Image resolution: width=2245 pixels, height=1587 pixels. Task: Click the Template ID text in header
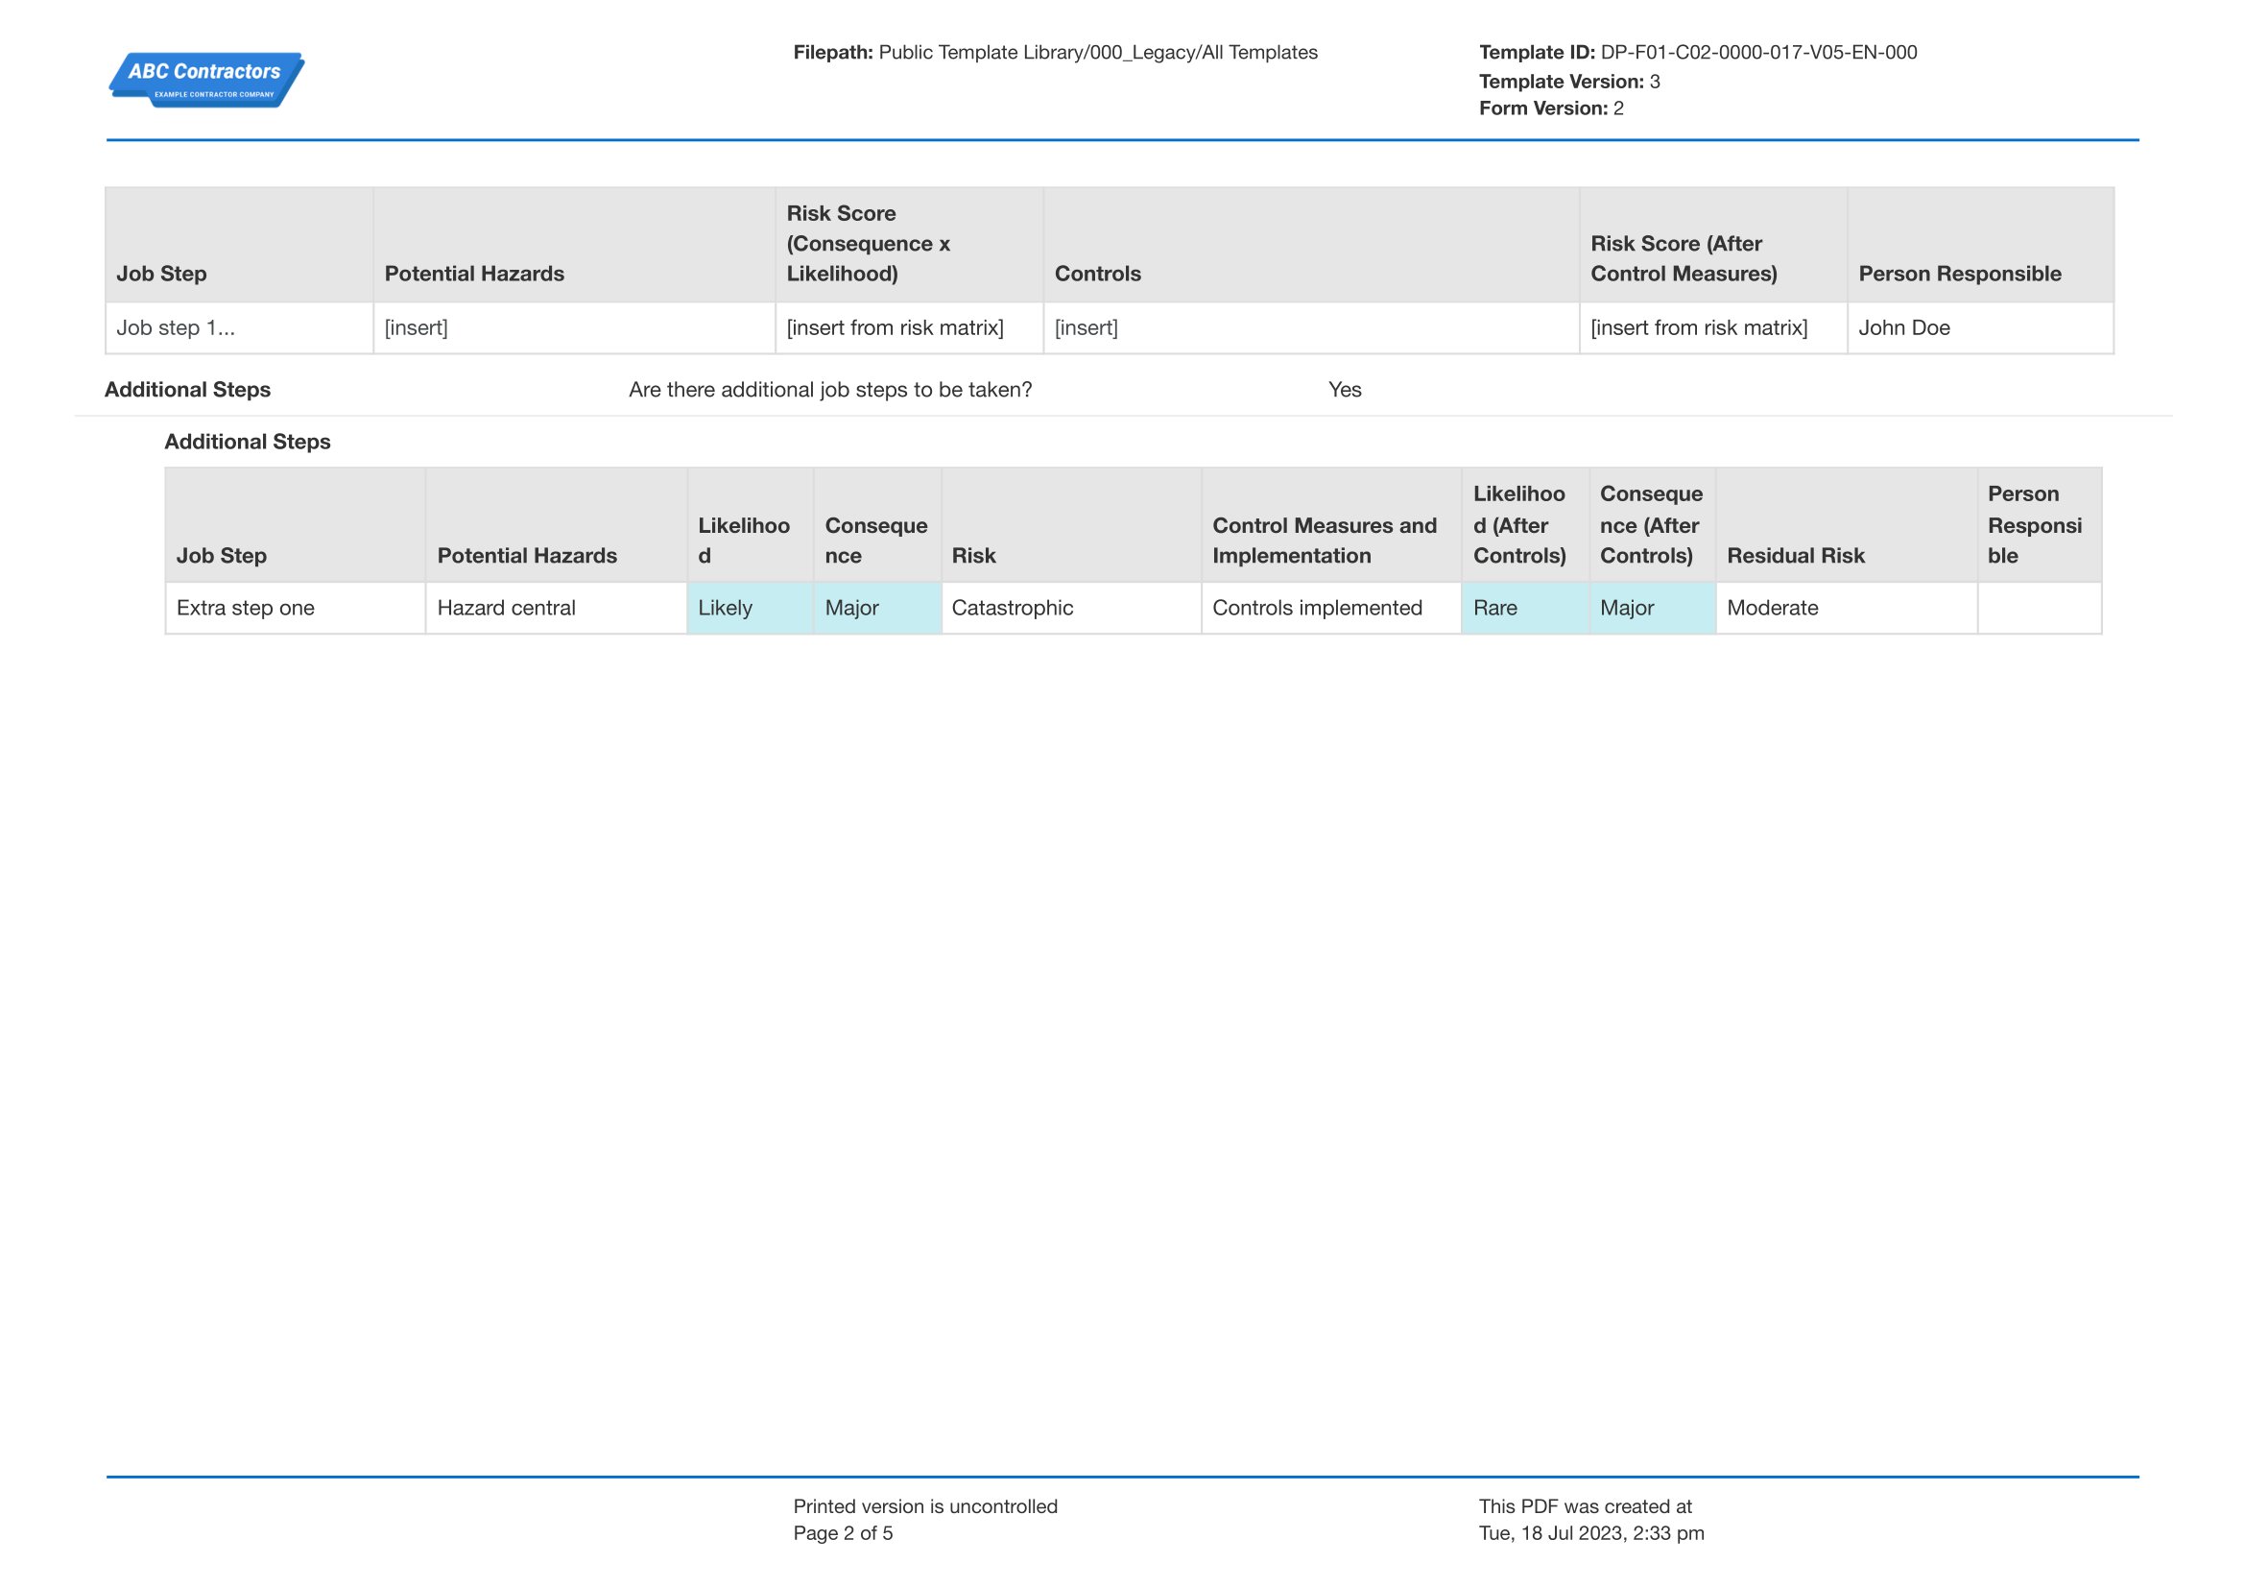click(x=1696, y=52)
